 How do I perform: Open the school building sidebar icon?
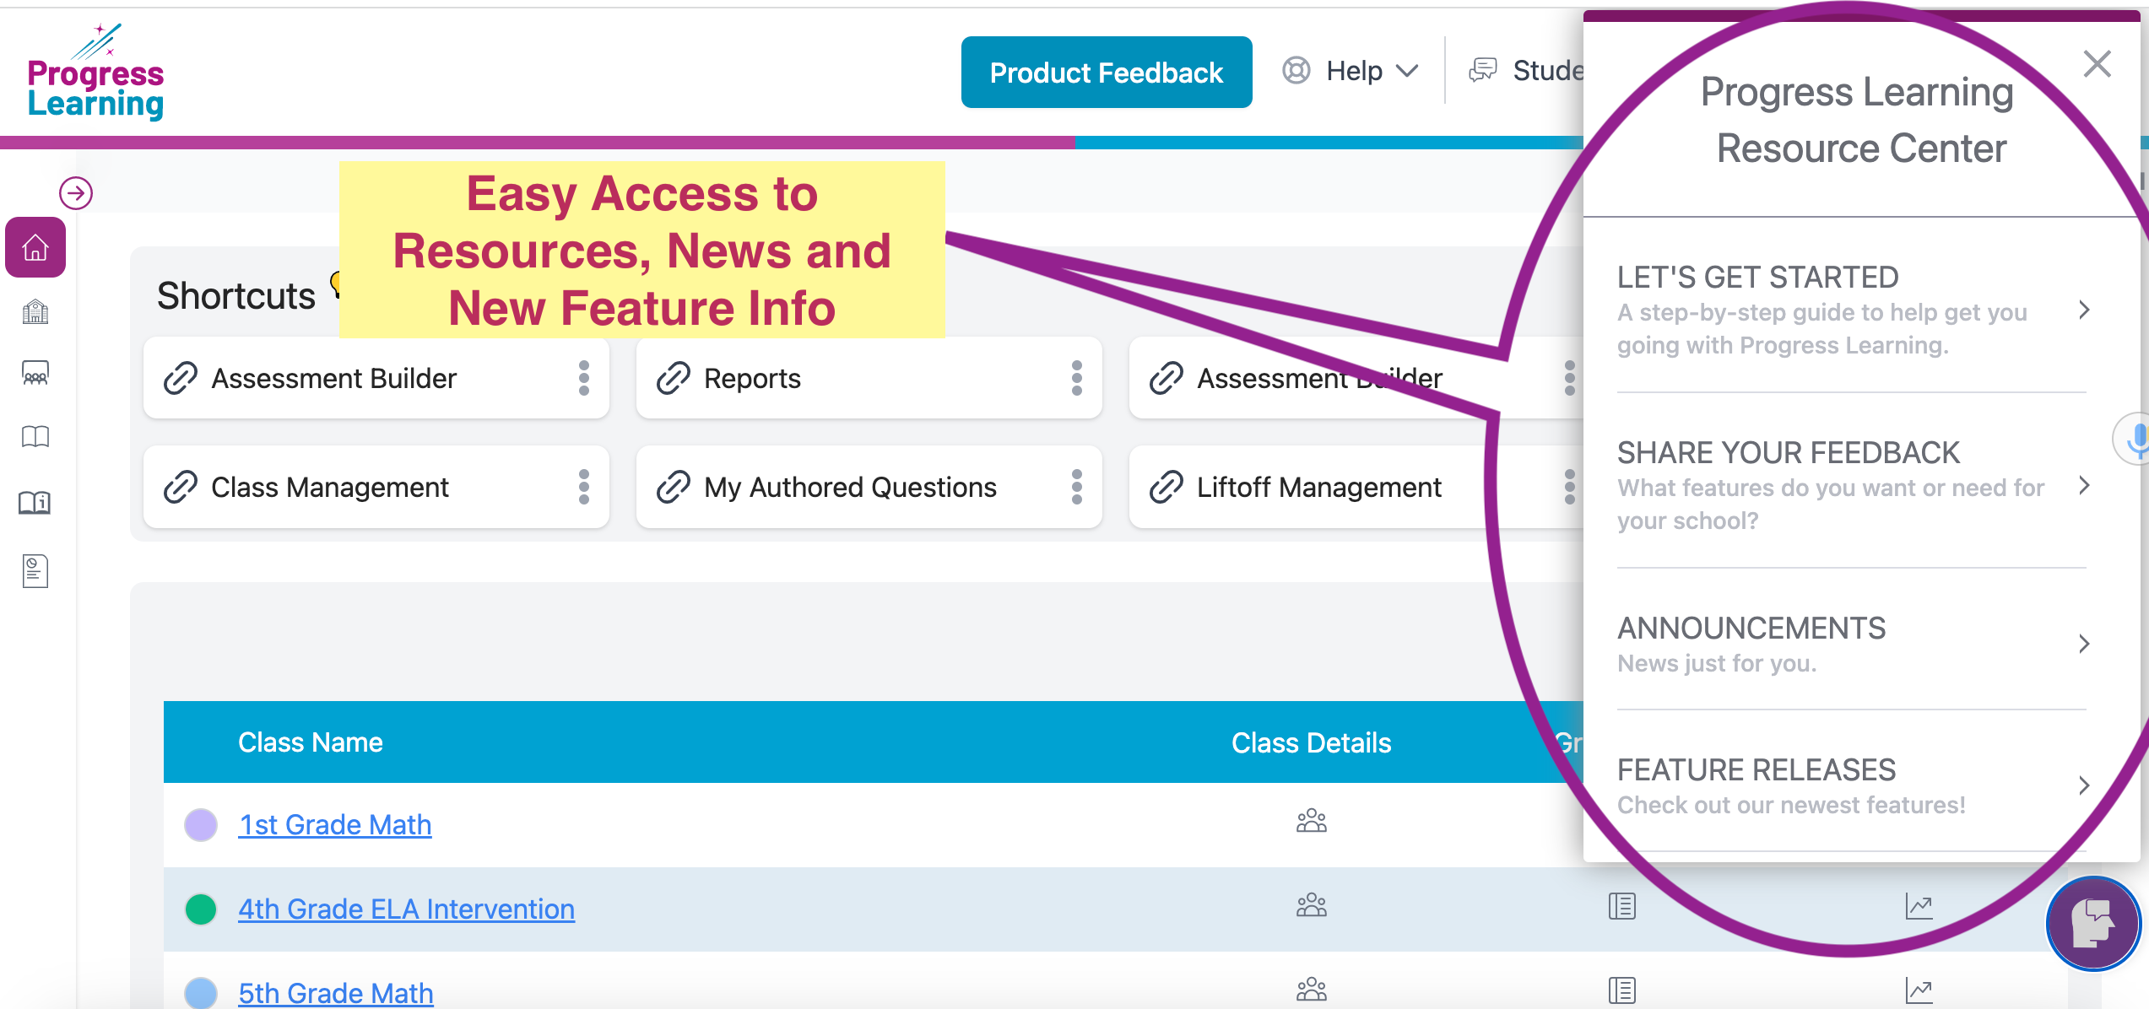(35, 312)
